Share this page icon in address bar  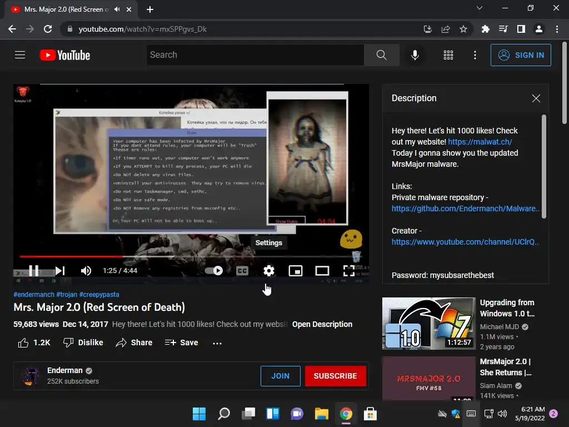tap(446, 29)
